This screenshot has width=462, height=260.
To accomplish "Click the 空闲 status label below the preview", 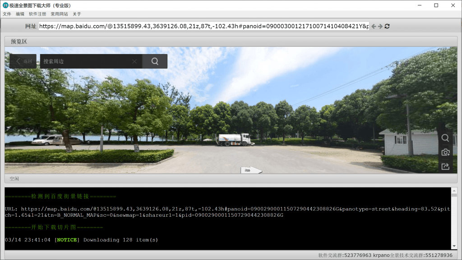I will coord(14,179).
